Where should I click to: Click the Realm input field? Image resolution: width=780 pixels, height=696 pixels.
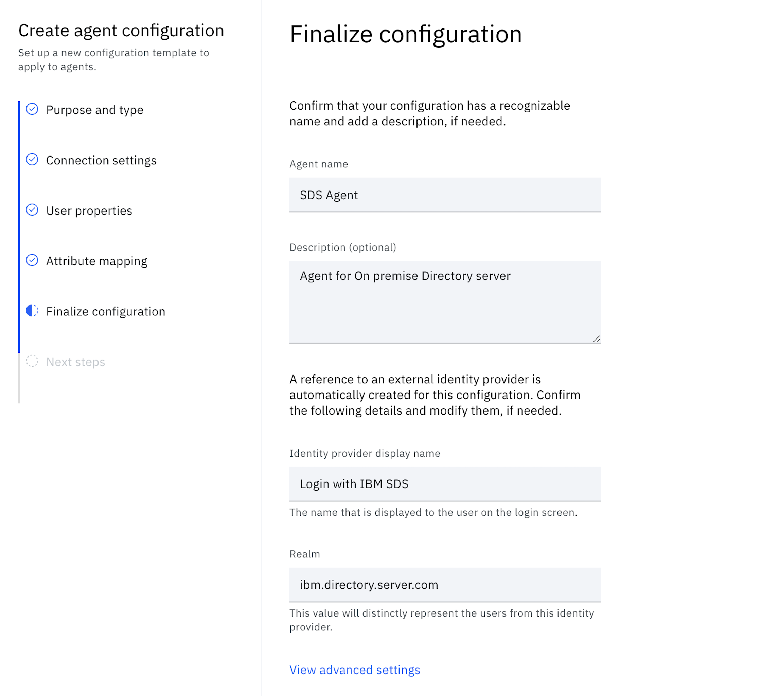445,585
